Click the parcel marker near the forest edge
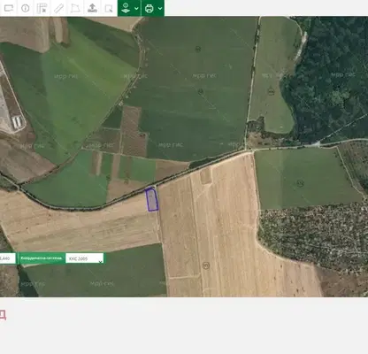The image size is (368, 354). pos(271,91)
